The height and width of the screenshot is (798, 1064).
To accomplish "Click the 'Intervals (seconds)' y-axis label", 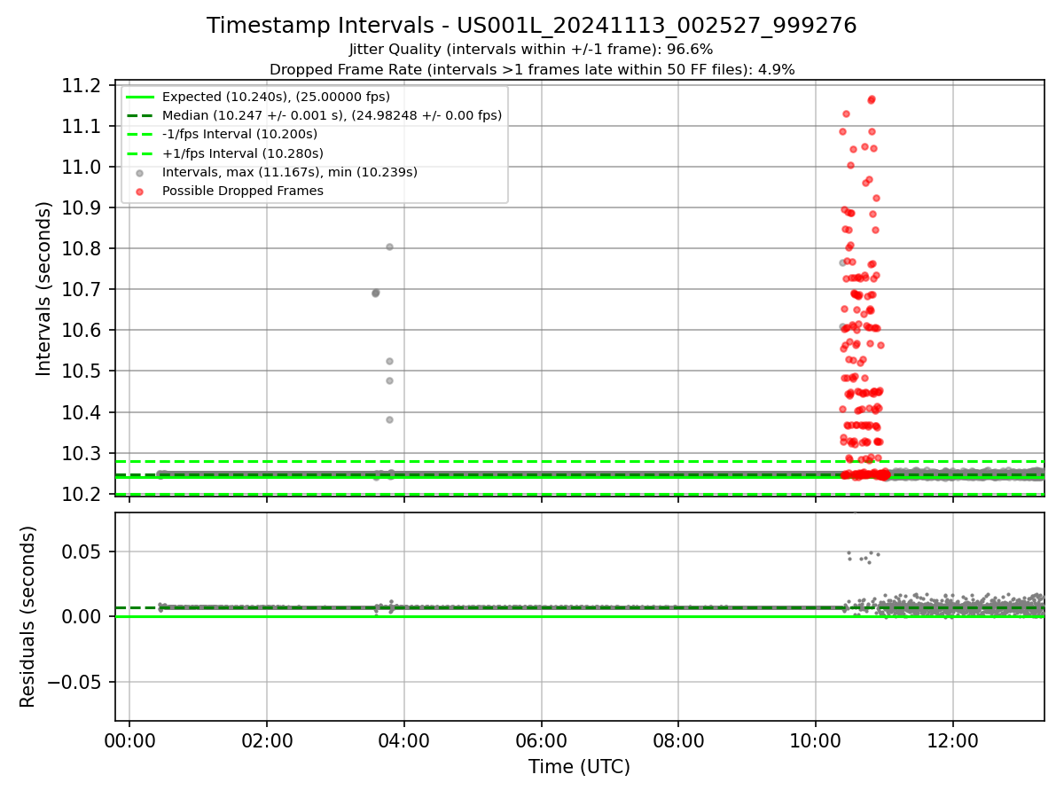I will pos(44,288).
